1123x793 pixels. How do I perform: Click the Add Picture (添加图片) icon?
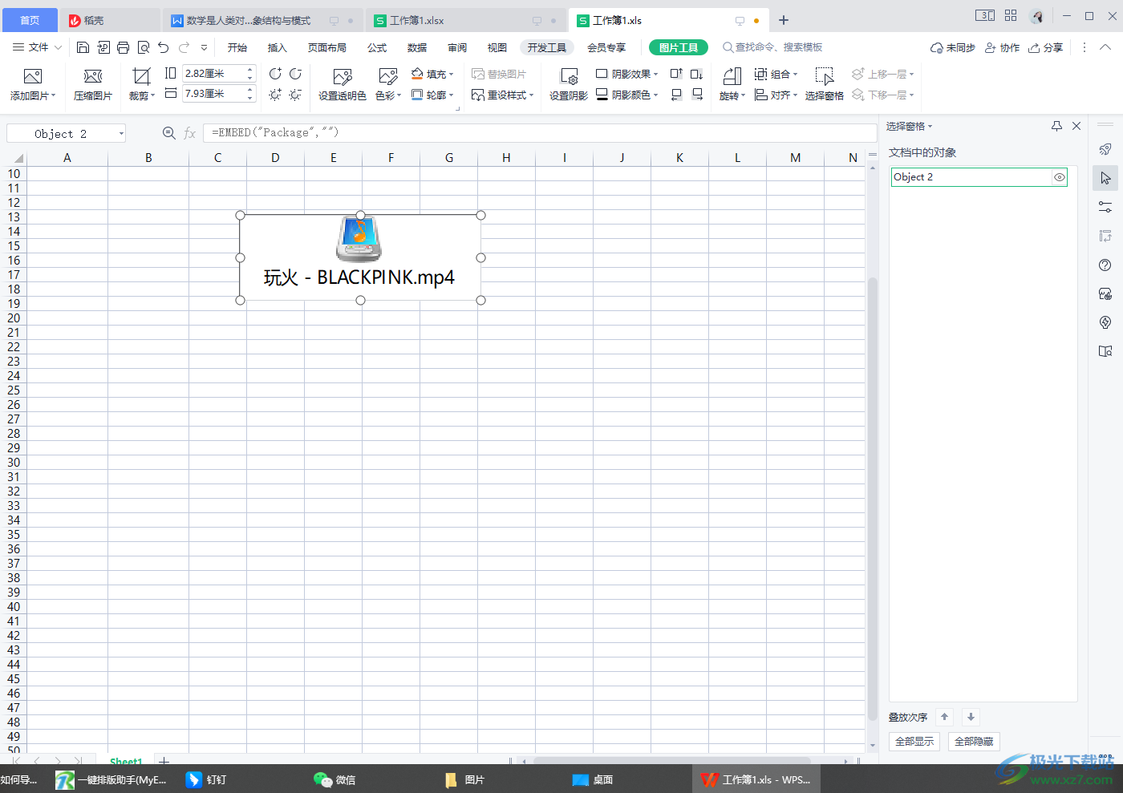33,76
